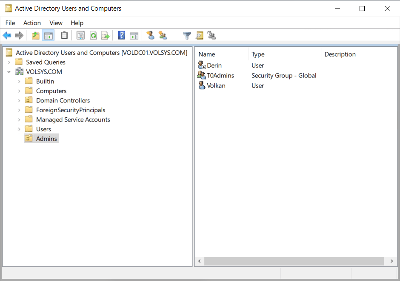Expand the Domain Controllers container

pyautogui.click(x=19, y=101)
